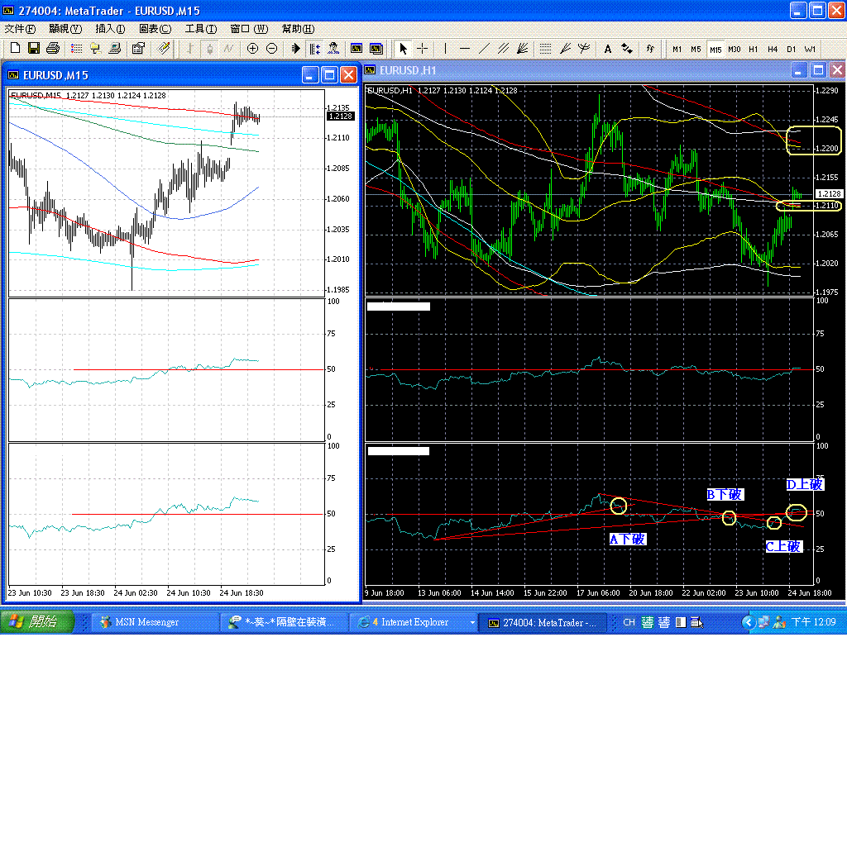This screenshot has height=851, width=847.
Task: Open the 顯視 (View) menu
Action: [x=65, y=29]
